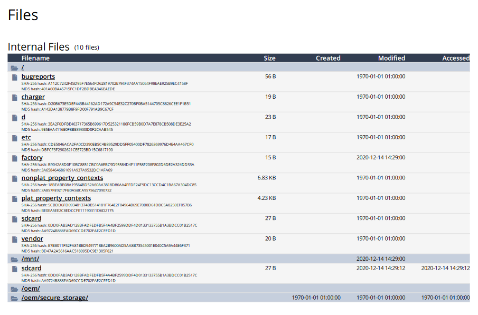Open the /mnt/ folder link
This screenshot has height=315, width=478.
tap(30, 259)
